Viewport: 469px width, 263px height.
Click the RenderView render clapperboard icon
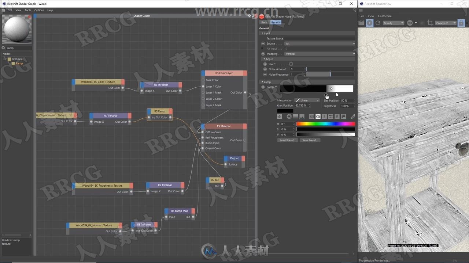361,23
